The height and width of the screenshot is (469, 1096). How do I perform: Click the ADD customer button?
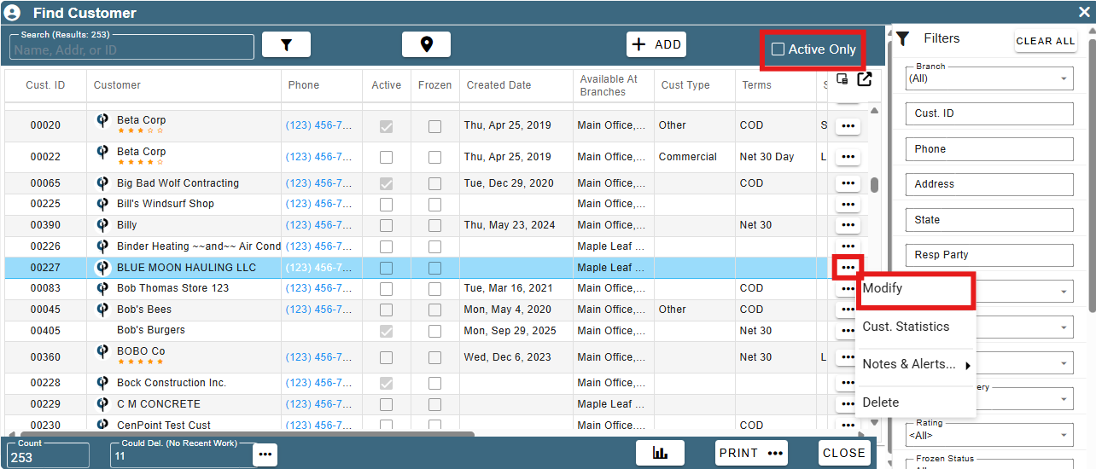pos(656,44)
